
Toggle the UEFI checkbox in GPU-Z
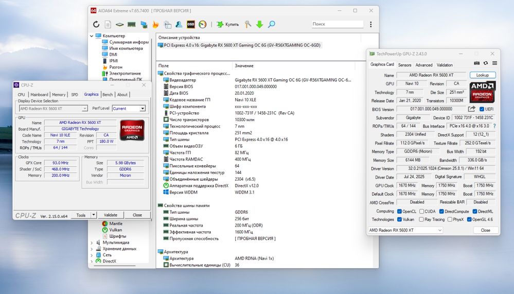[482, 109]
